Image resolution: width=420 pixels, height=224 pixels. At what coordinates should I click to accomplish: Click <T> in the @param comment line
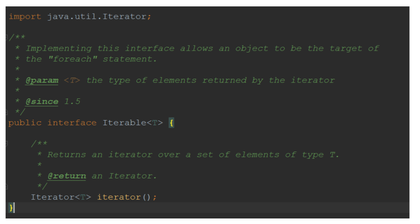[72, 80]
